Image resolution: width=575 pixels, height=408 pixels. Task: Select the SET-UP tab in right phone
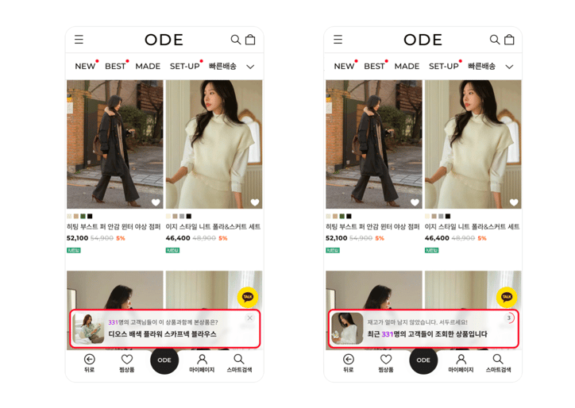pyautogui.click(x=444, y=67)
